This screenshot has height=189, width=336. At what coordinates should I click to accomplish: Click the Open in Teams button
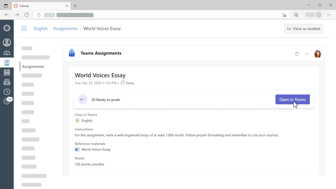click(x=293, y=100)
